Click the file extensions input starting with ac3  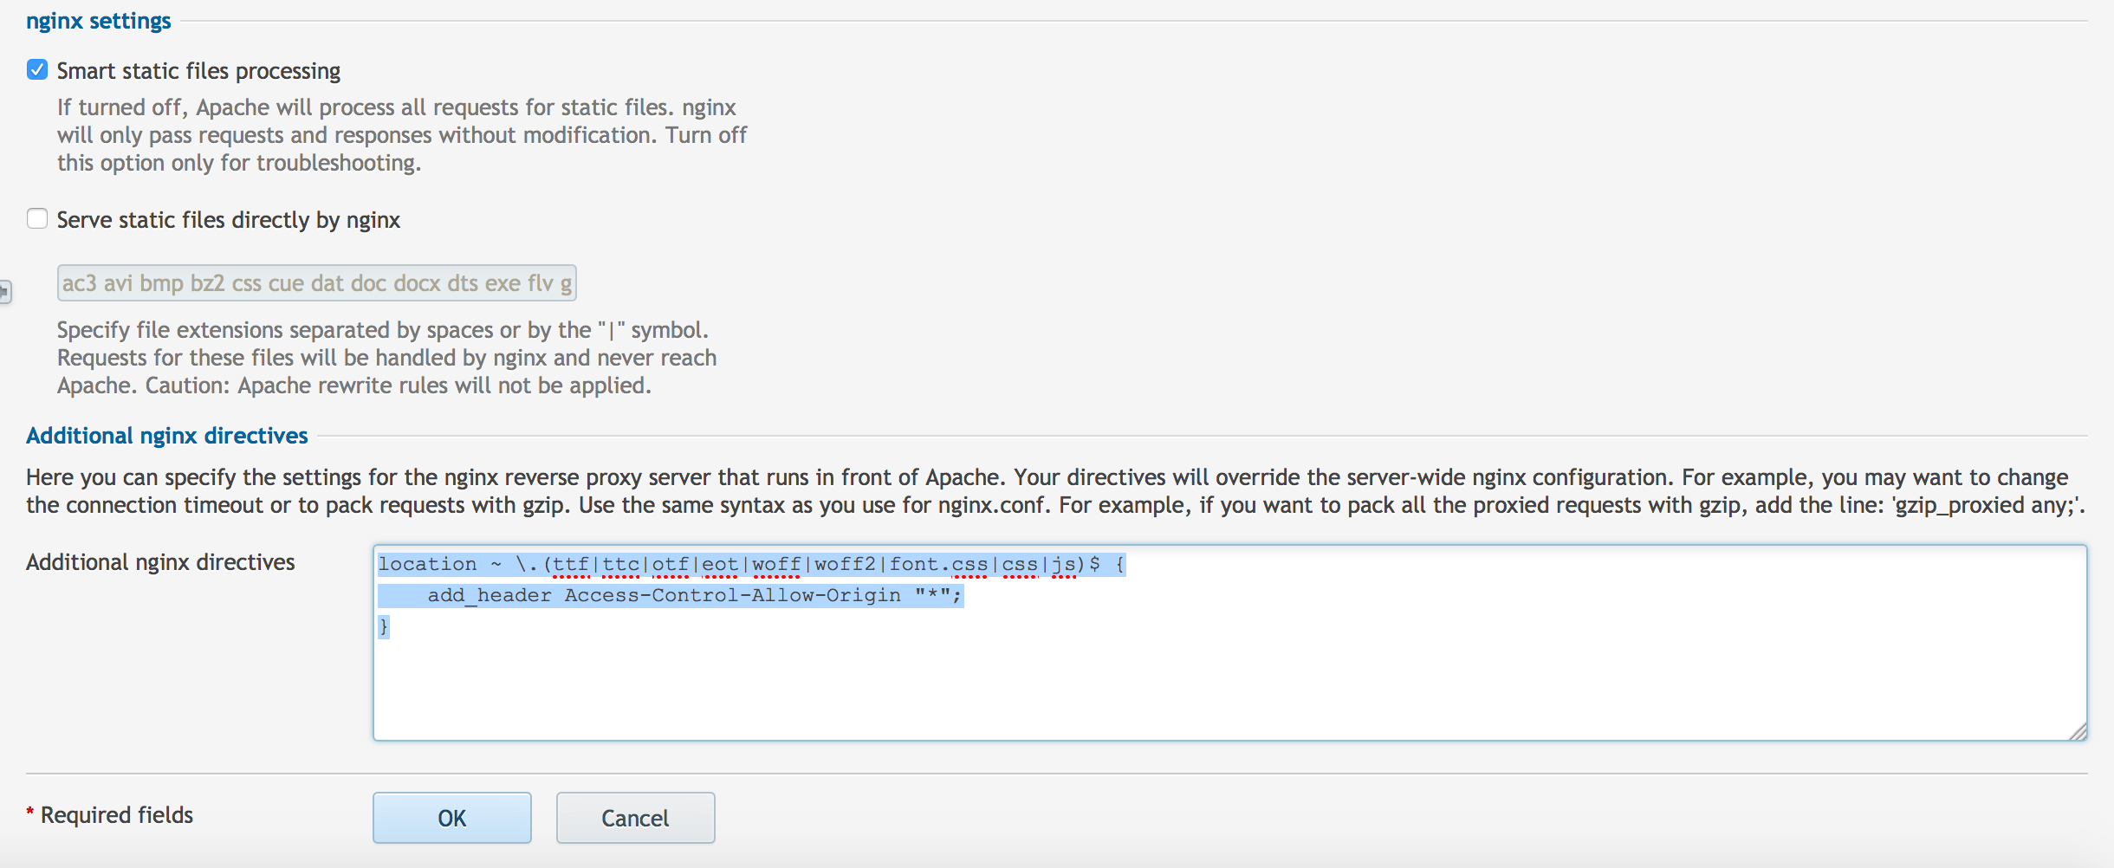(x=315, y=282)
